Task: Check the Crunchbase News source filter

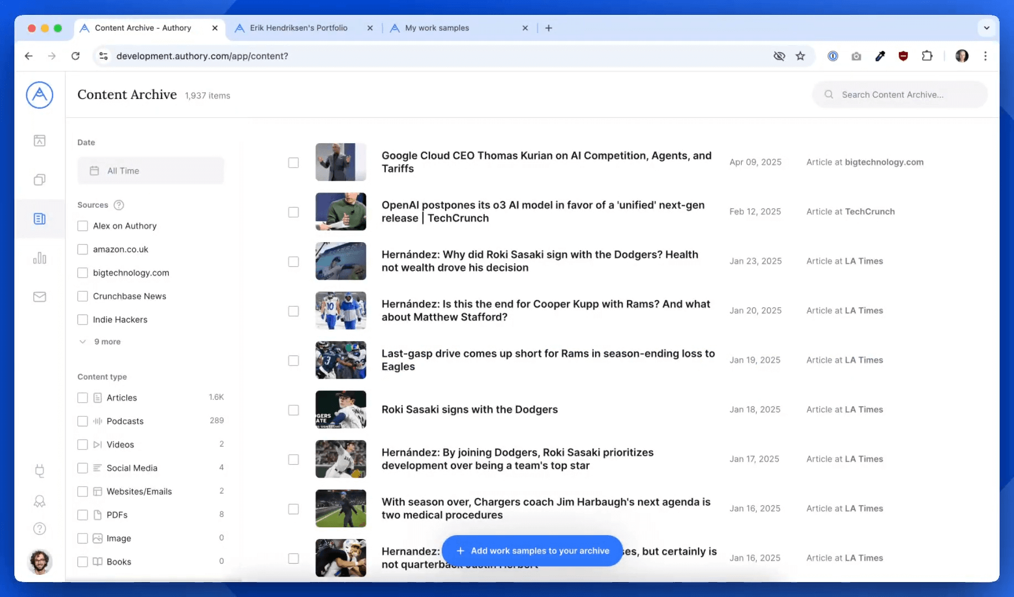Action: [82, 296]
